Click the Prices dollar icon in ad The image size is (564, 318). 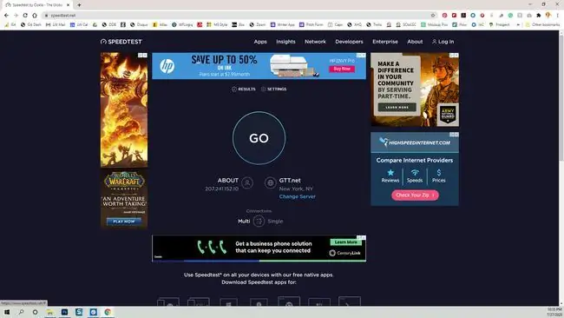click(x=439, y=173)
